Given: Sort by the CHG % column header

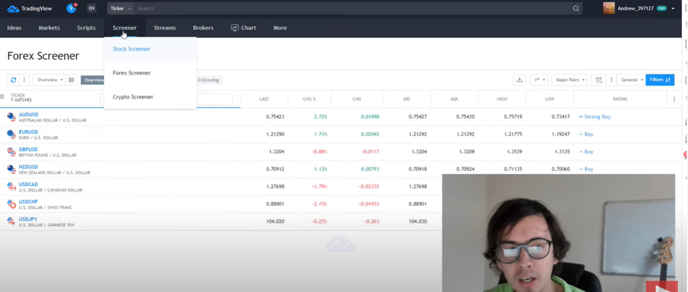Looking at the screenshot, I should coord(309,99).
